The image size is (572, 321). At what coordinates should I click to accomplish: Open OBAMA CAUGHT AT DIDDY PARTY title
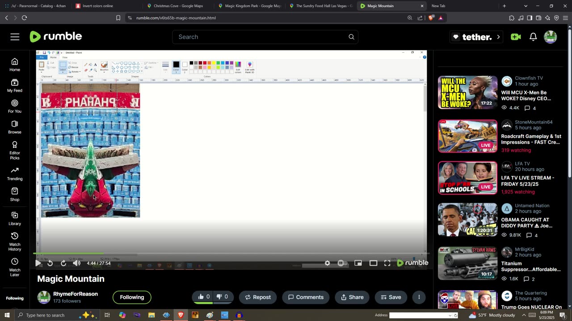point(526,223)
